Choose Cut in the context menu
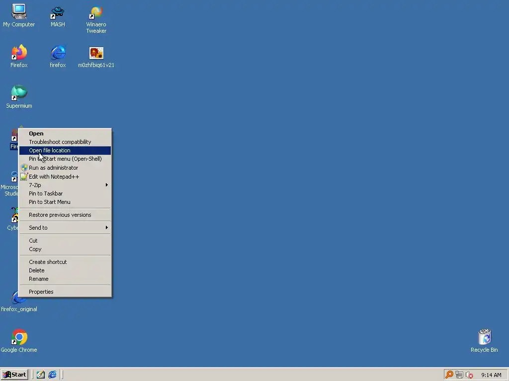509x381 pixels. pyautogui.click(x=65, y=241)
